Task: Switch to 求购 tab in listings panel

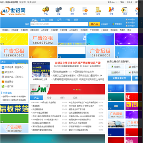Action: click(62, 98)
